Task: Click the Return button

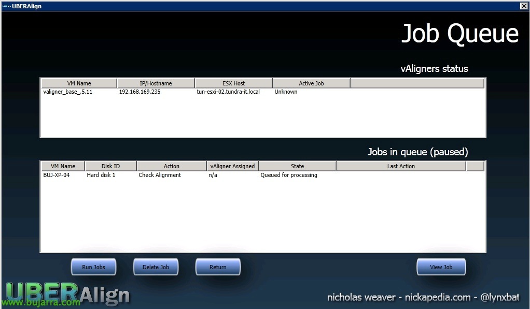Action: 218,267
